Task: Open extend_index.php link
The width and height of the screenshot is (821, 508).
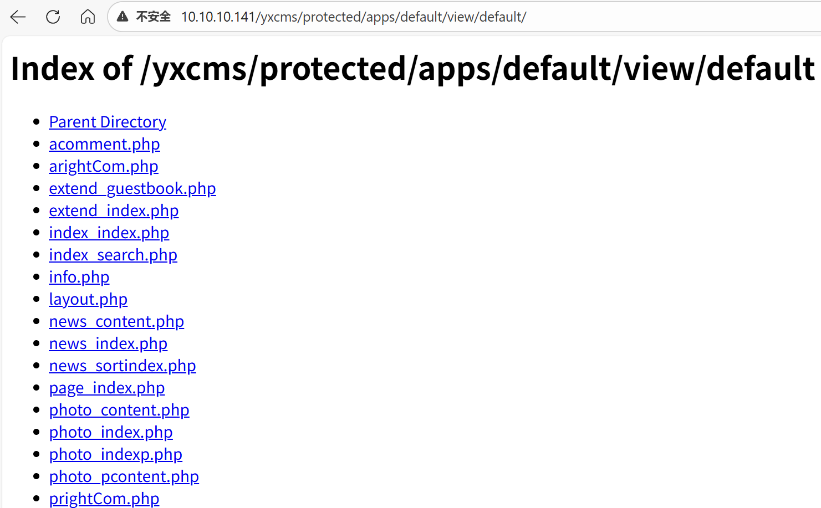Action: [114, 211]
